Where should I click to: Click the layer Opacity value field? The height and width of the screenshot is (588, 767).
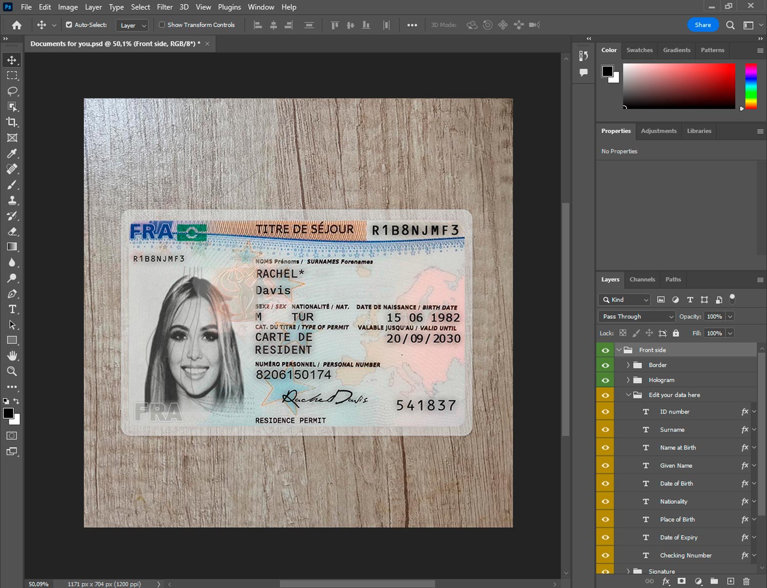pyautogui.click(x=714, y=317)
